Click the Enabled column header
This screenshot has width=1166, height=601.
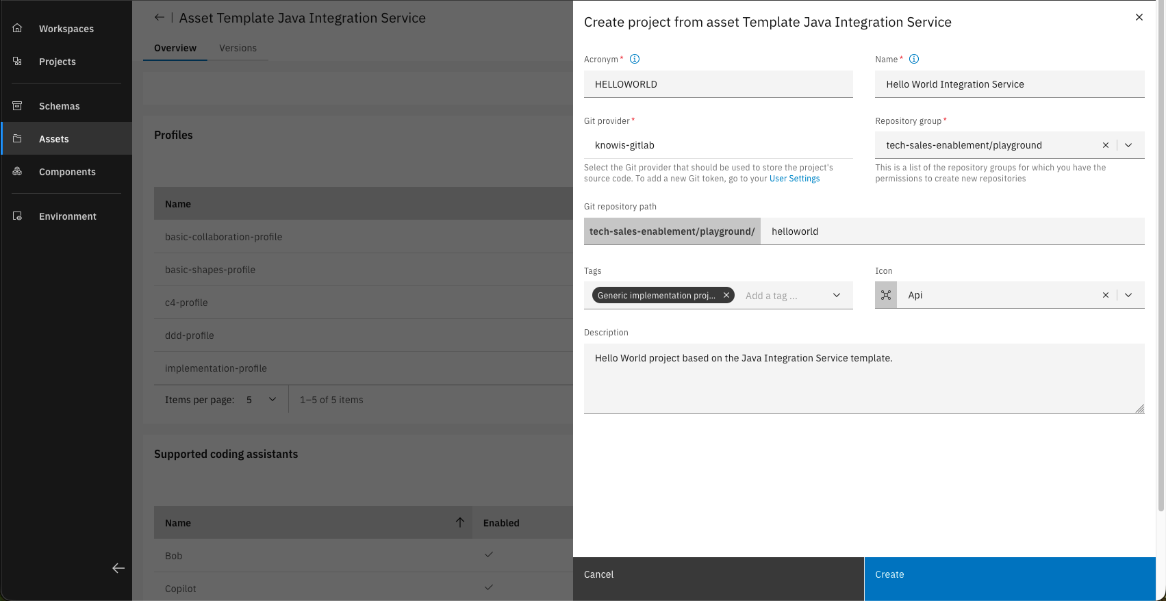click(501, 523)
